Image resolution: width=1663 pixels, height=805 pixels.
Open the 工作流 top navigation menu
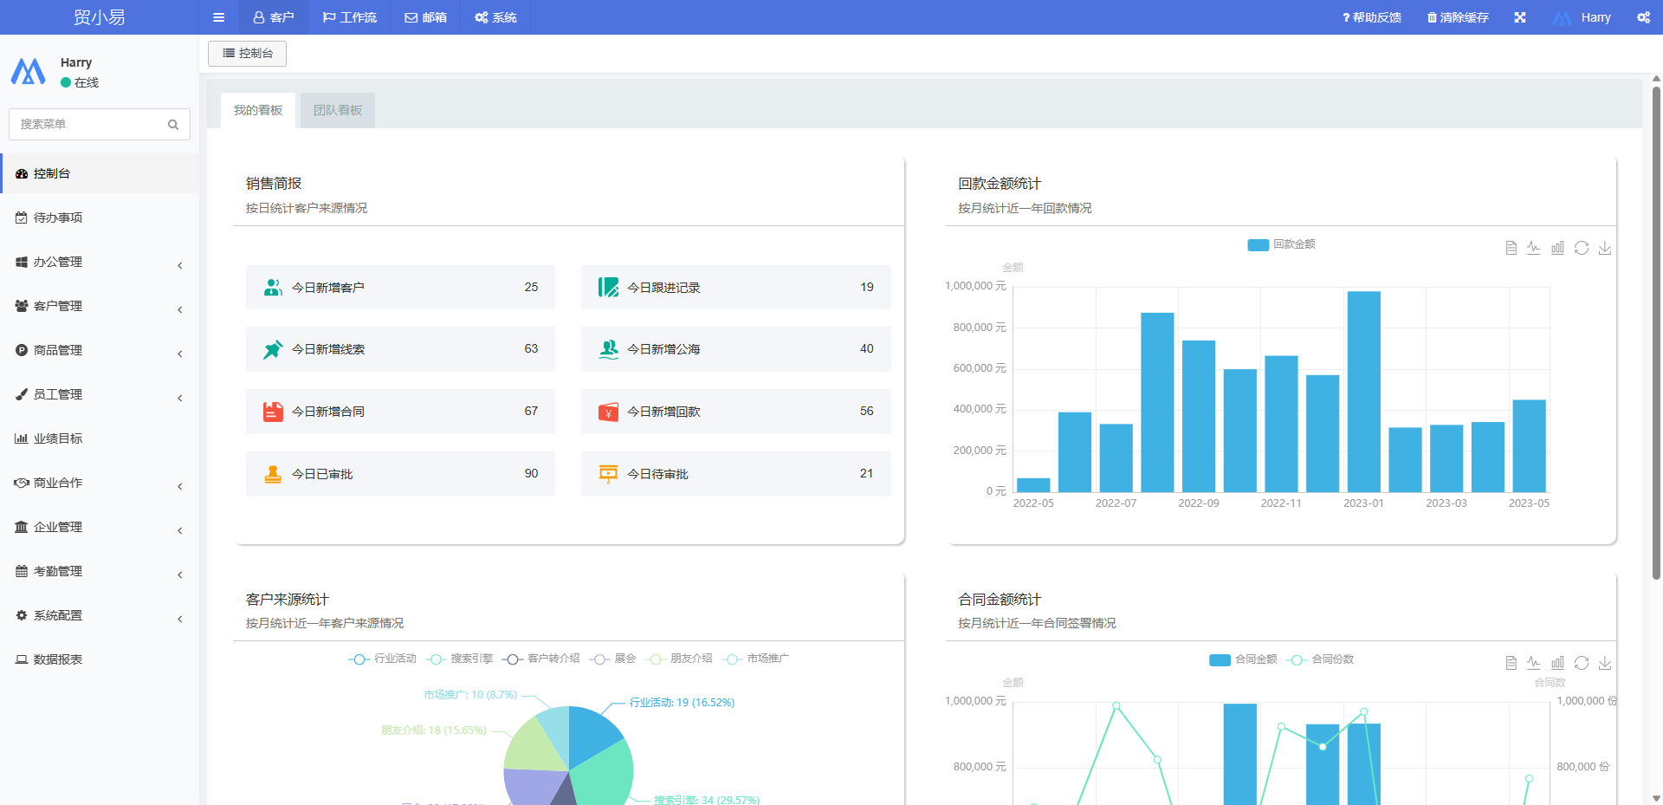350,17
